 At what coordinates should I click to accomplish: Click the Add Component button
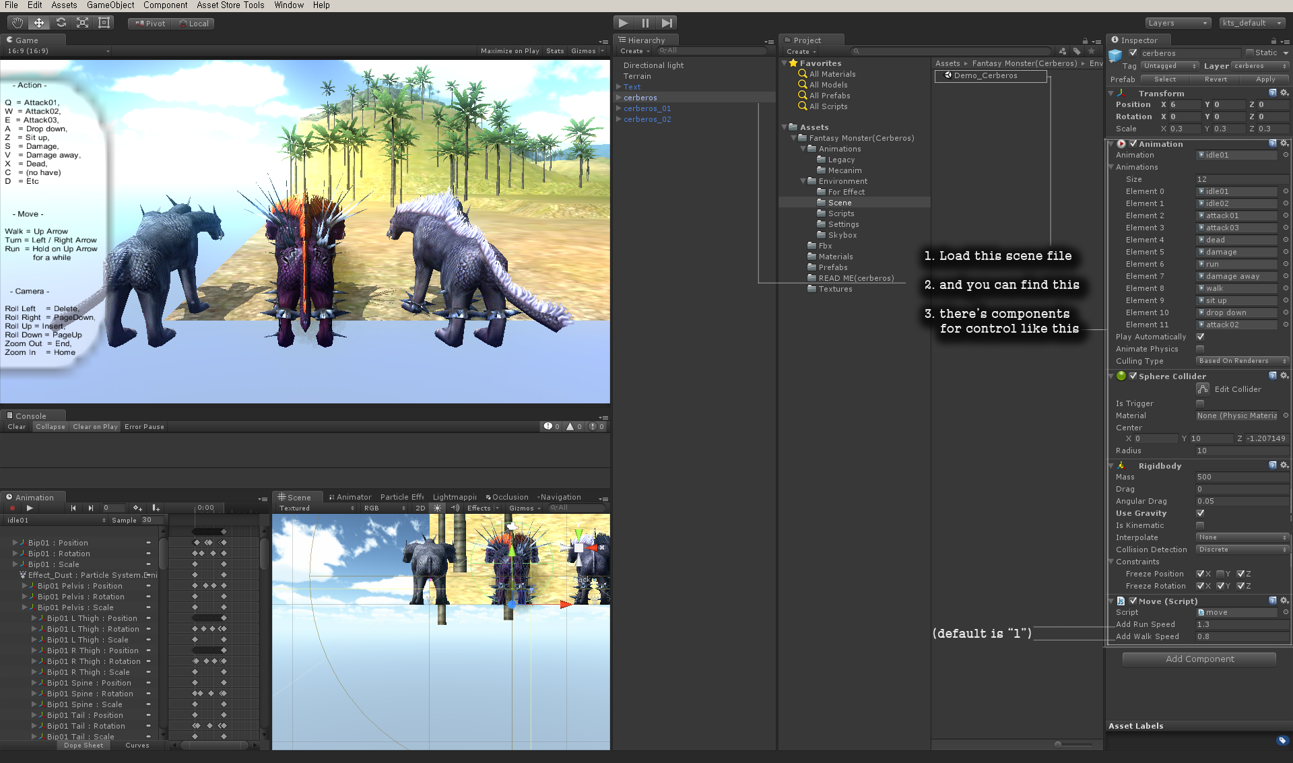[1199, 659]
